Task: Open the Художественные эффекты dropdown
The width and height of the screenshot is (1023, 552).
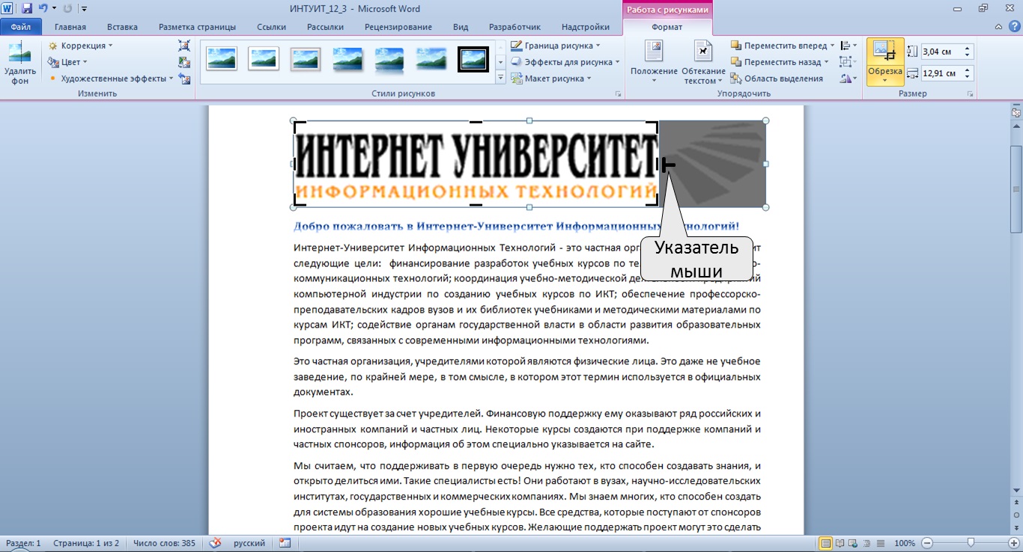Action: (x=111, y=79)
